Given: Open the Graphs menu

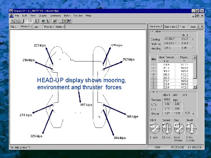Looking at the screenshot, I should pyautogui.click(x=42, y=16).
